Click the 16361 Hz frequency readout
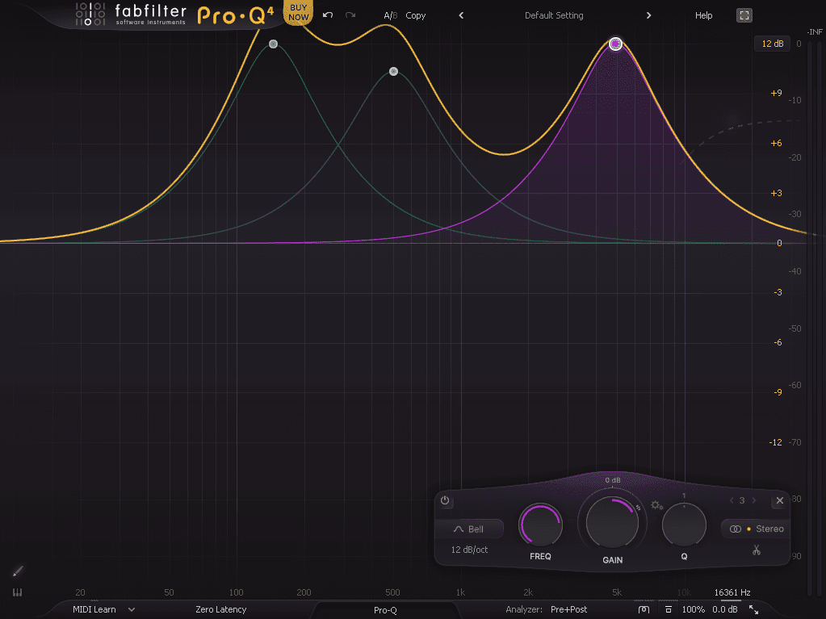 coord(732,592)
